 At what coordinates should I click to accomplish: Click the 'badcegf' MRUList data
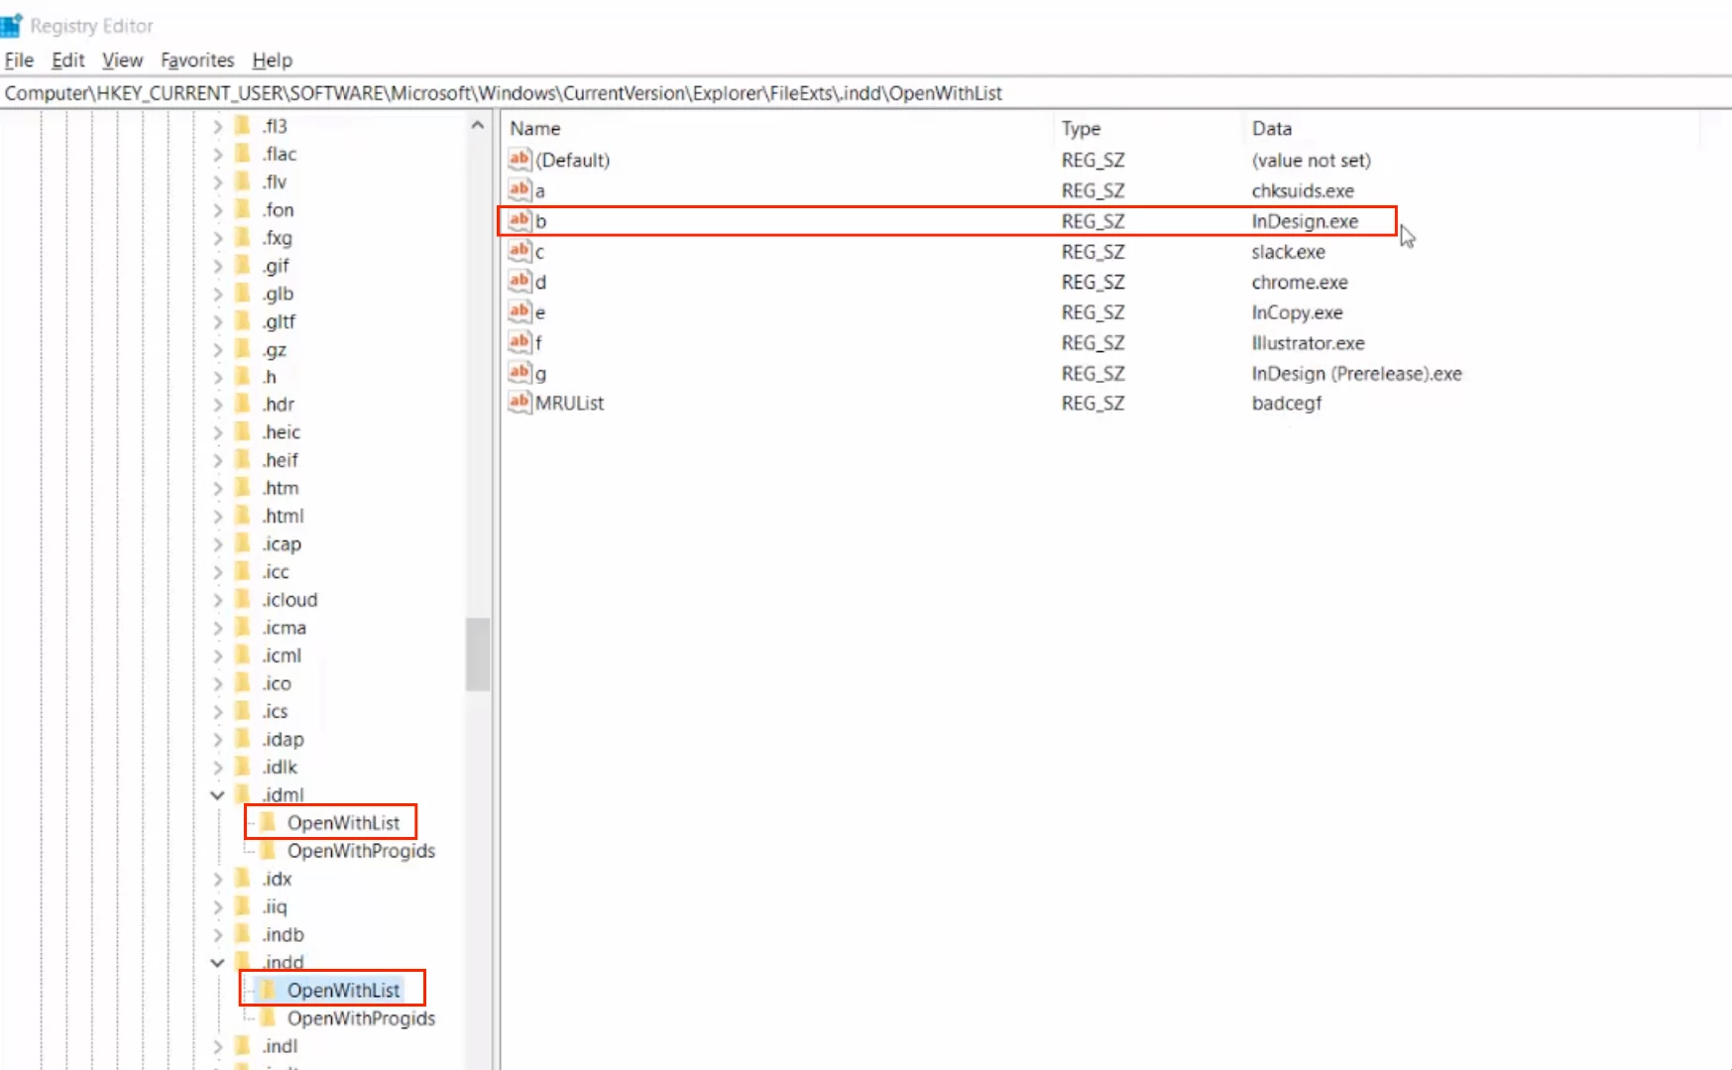[1286, 403]
